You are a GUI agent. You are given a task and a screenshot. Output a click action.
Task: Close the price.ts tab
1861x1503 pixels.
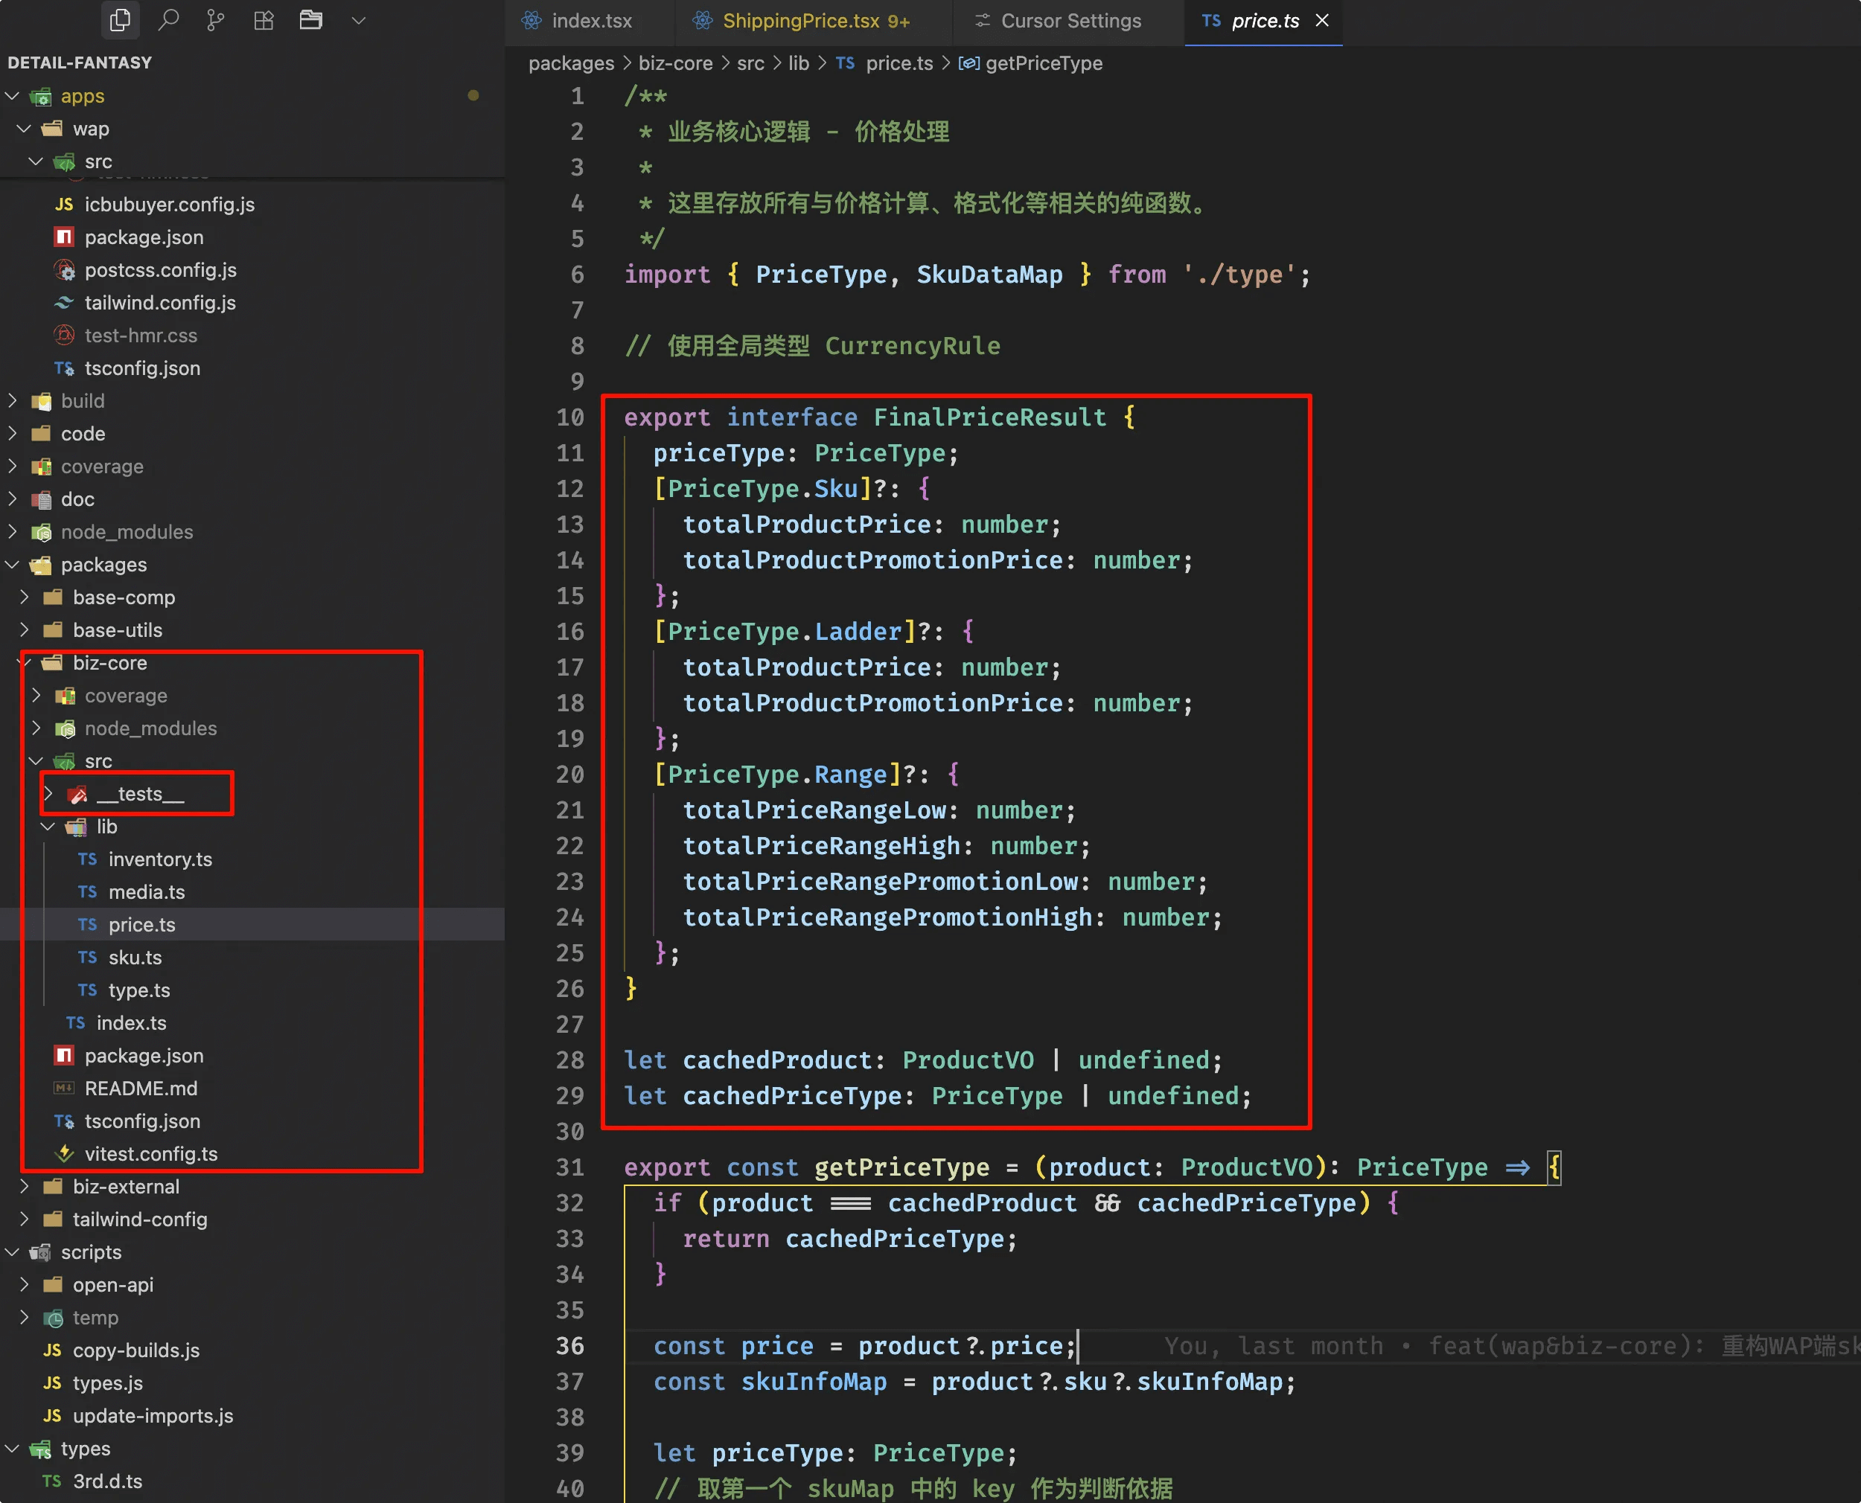click(x=1322, y=20)
